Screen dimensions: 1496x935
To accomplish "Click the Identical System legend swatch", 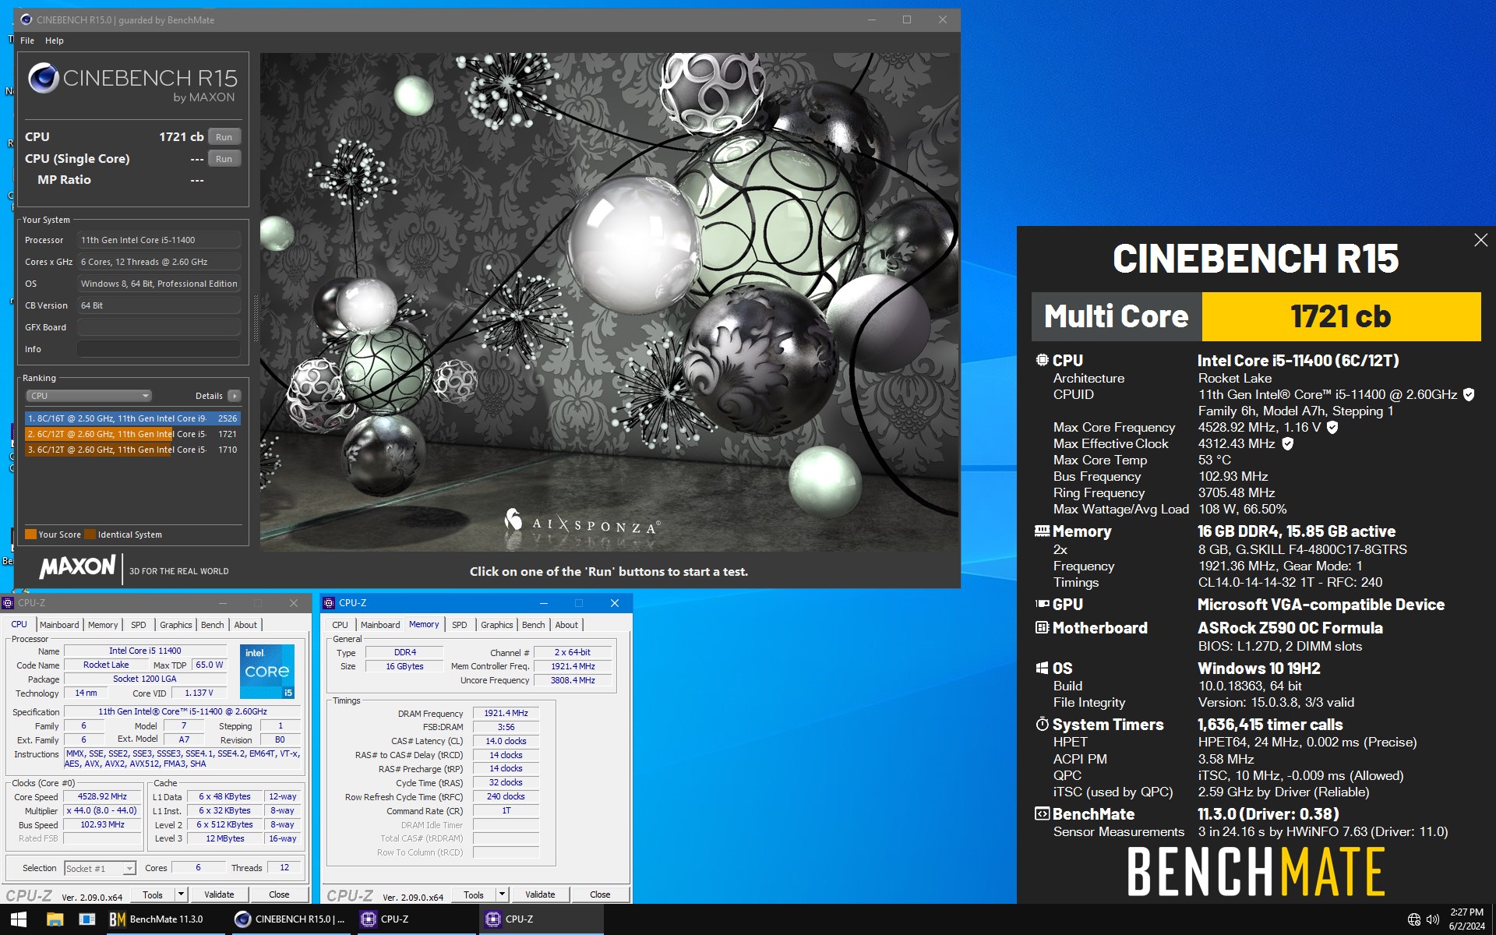I will click(90, 535).
